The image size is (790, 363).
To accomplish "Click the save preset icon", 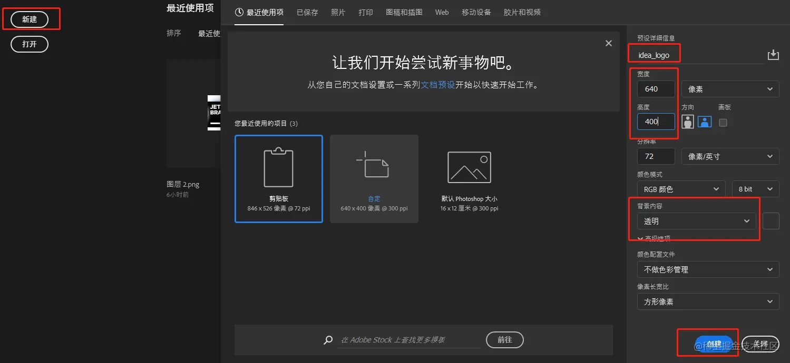I will pyautogui.click(x=773, y=55).
